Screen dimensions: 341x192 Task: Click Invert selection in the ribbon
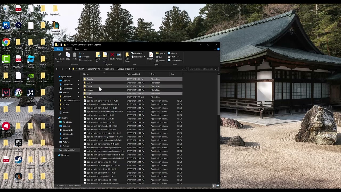click(175, 60)
